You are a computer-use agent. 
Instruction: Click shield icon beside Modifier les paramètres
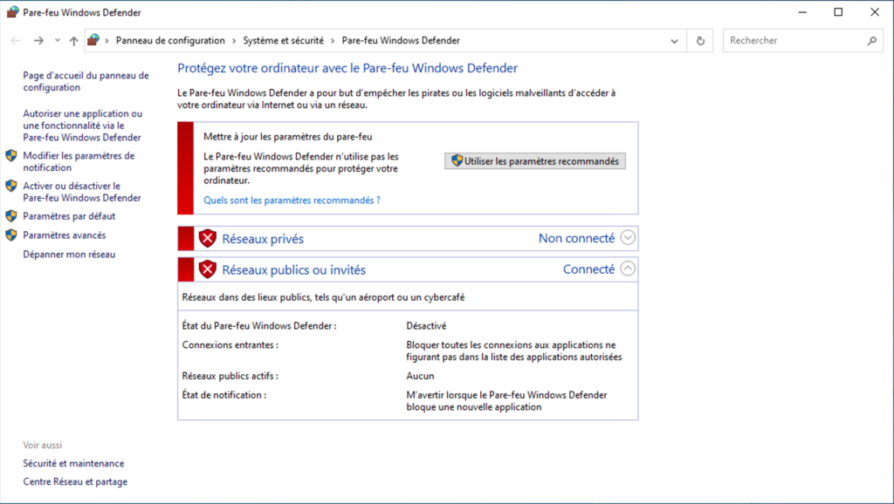click(x=11, y=156)
